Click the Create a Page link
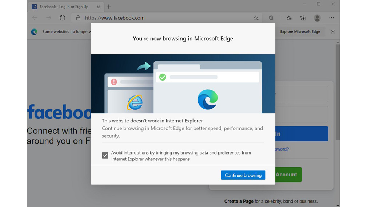Viewport: 367px width, 207px height. 239,201
